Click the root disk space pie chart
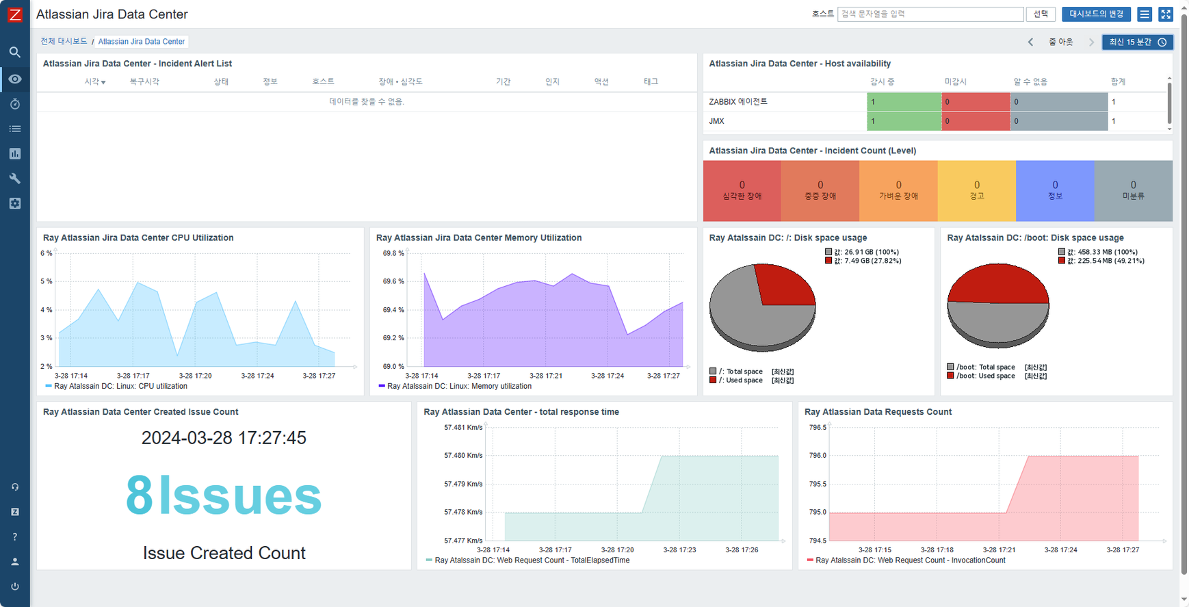 pos(762,308)
